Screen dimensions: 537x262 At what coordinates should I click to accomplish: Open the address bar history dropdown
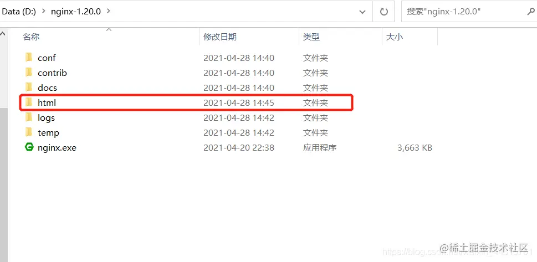coord(362,12)
